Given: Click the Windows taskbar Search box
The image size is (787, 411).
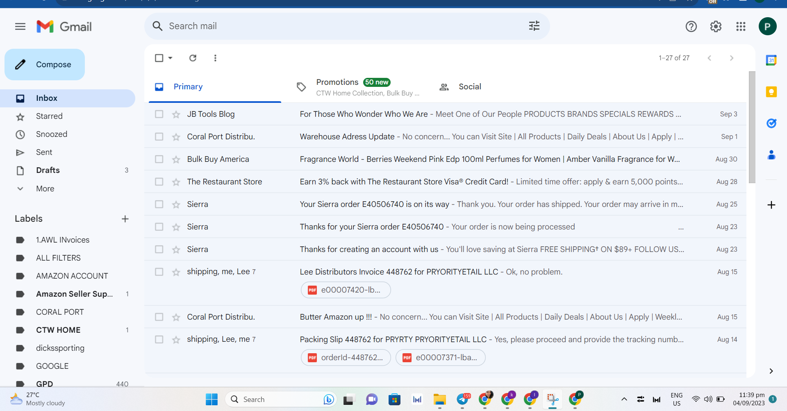Looking at the screenshot, I should pos(280,399).
